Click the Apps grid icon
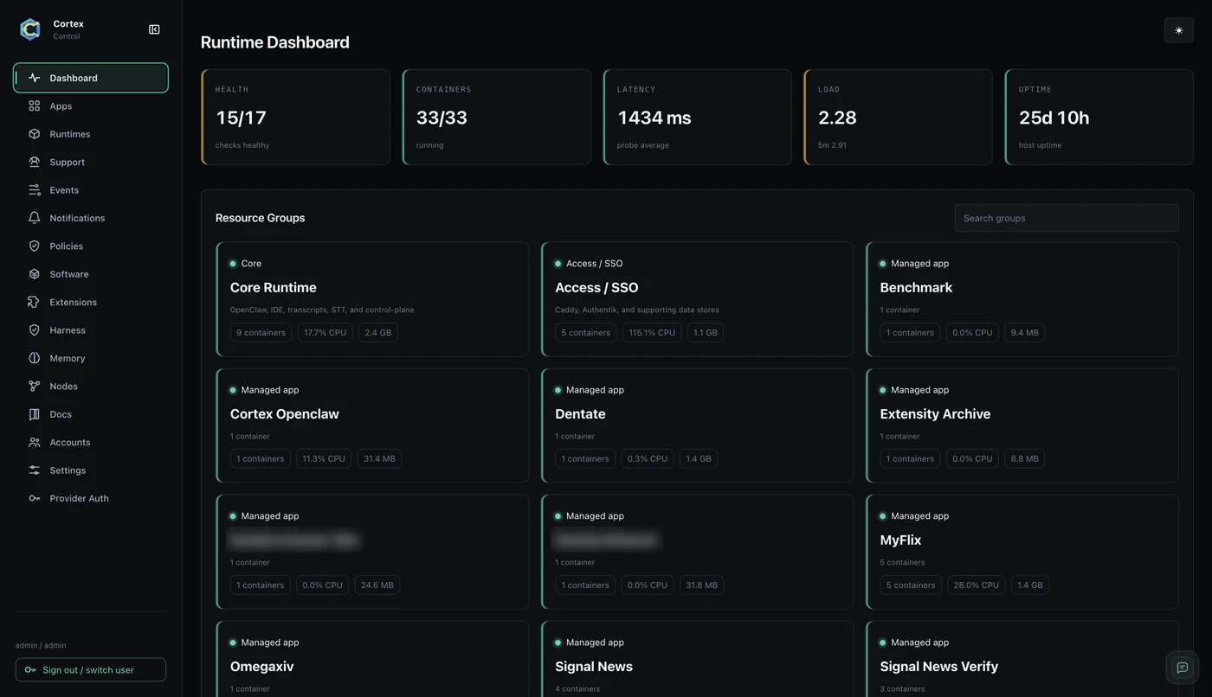Viewport: 1212px width, 697px height. [35, 106]
